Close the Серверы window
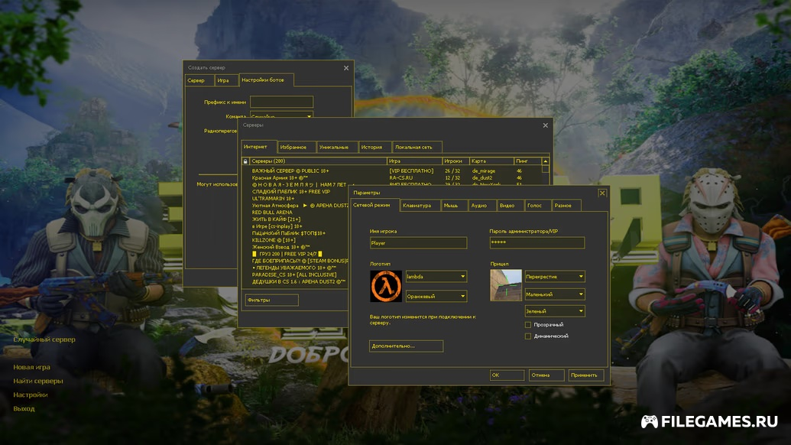Image resolution: width=791 pixels, height=445 pixels. pyautogui.click(x=546, y=125)
